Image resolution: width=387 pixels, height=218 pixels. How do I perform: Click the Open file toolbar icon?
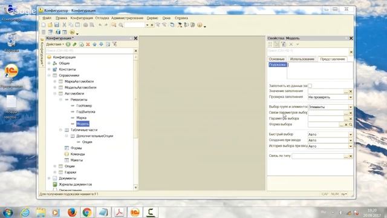pyautogui.click(x=50, y=25)
